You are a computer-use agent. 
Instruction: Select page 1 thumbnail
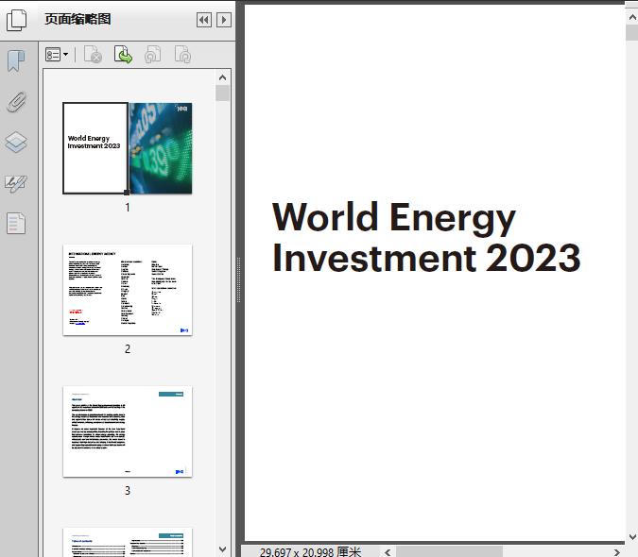(128, 148)
